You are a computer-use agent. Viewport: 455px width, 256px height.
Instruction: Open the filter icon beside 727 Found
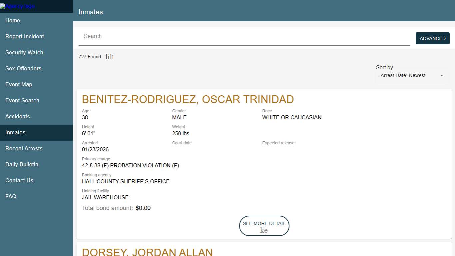coord(109,57)
